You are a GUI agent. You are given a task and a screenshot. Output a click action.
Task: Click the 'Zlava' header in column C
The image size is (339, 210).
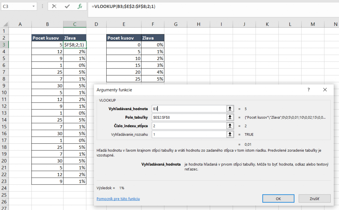pos(74,38)
